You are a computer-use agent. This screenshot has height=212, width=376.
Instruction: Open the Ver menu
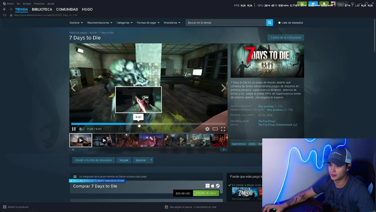click(x=19, y=4)
